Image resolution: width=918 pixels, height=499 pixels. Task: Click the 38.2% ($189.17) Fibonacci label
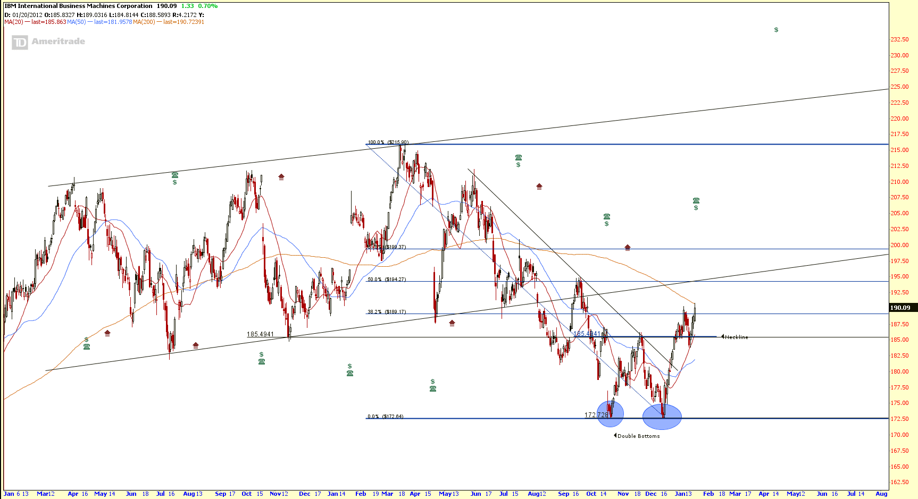click(387, 312)
